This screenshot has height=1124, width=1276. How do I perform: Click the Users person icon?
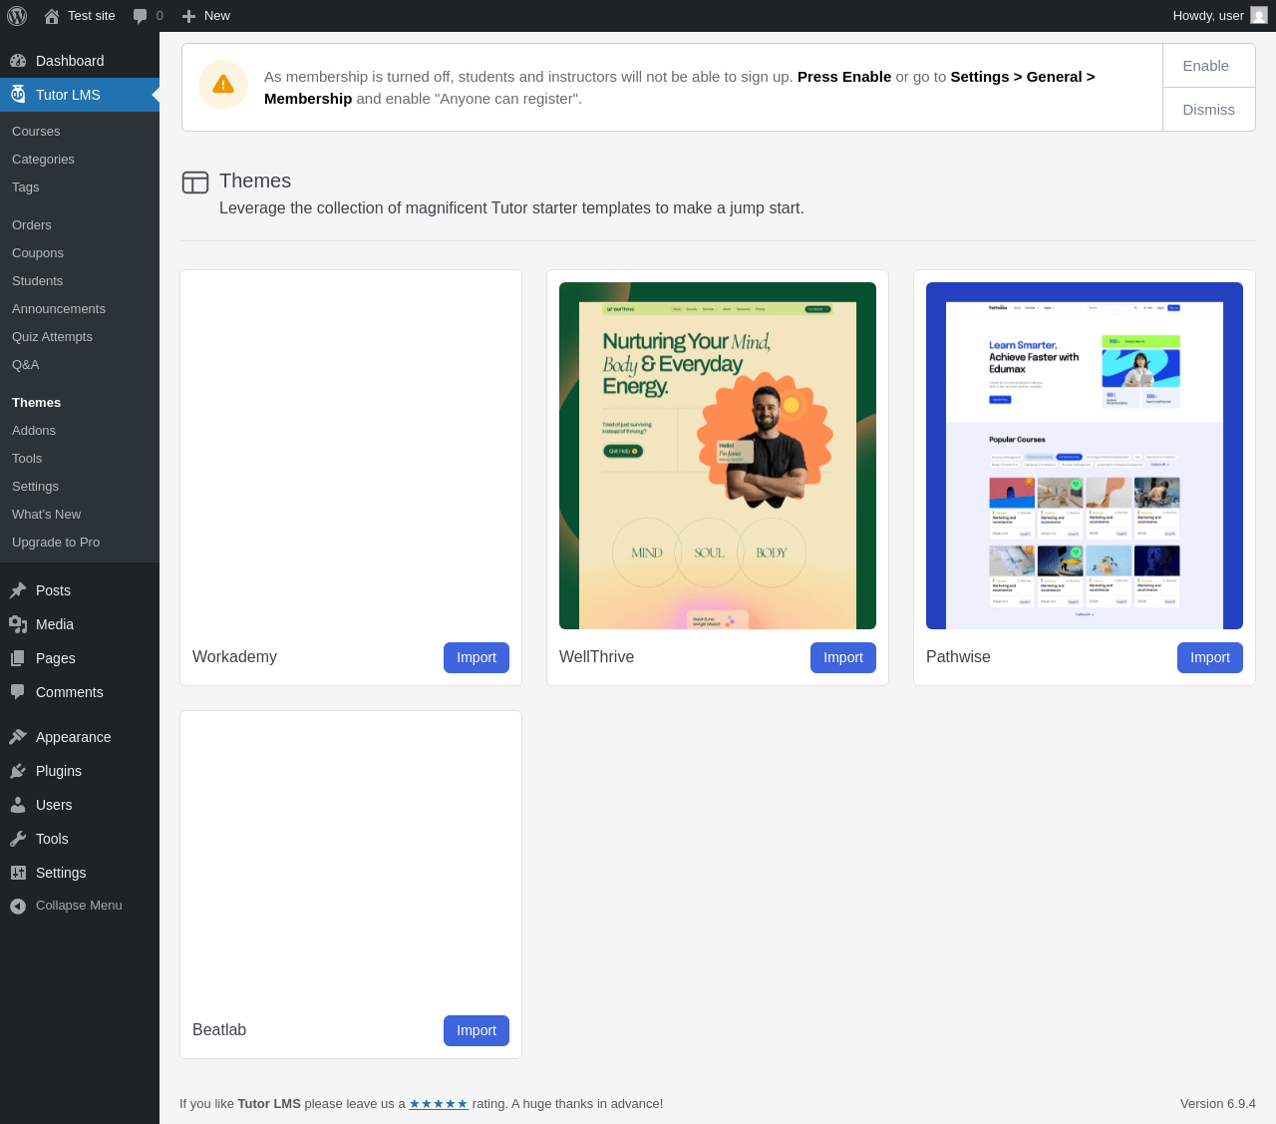click(x=18, y=805)
